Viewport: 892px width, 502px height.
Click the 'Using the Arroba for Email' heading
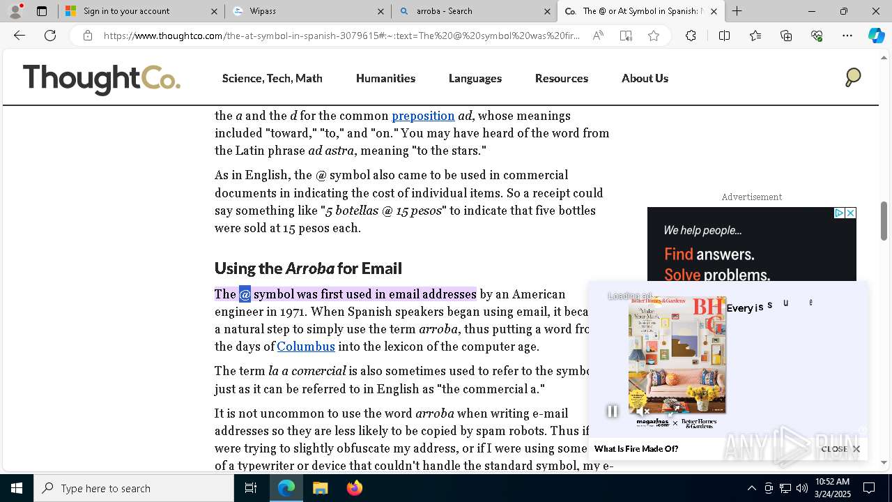(308, 268)
